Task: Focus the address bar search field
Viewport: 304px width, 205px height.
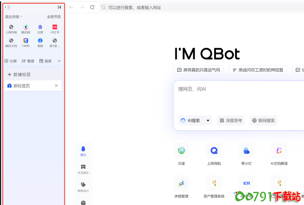Action: point(199,7)
